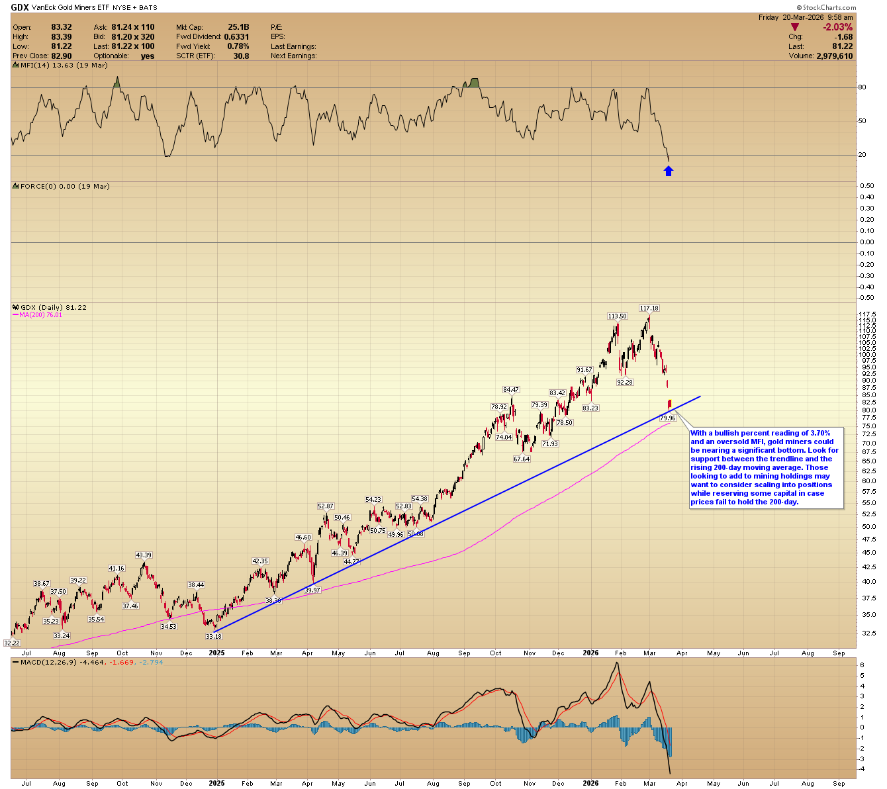
Task: Click the blue commentary annotation text box
Action: click(x=767, y=467)
